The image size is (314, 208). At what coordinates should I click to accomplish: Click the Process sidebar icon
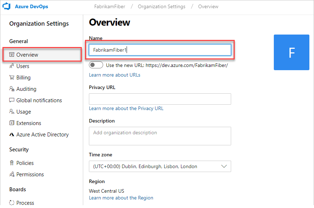[x=12, y=203]
